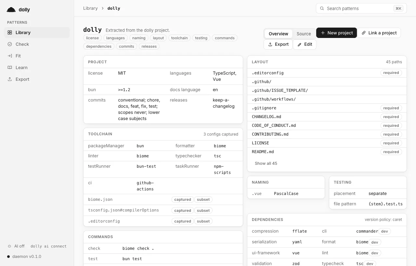Focus the Search patterns field
The width and height of the screenshot is (416, 266).
[x=361, y=8]
